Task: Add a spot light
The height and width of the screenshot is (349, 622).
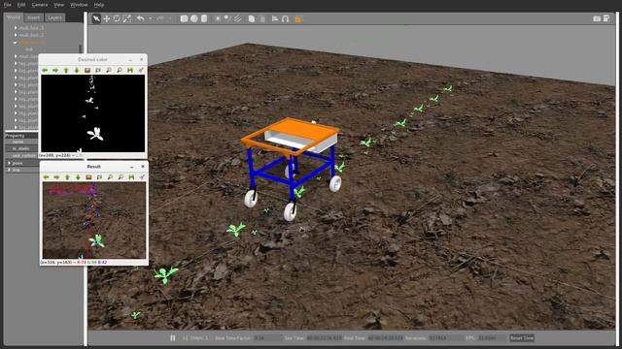Action: pyautogui.click(x=227, y=18)
